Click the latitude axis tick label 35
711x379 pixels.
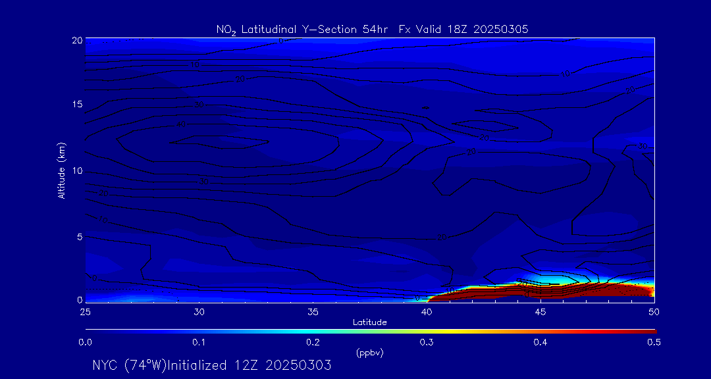(313, 312)
